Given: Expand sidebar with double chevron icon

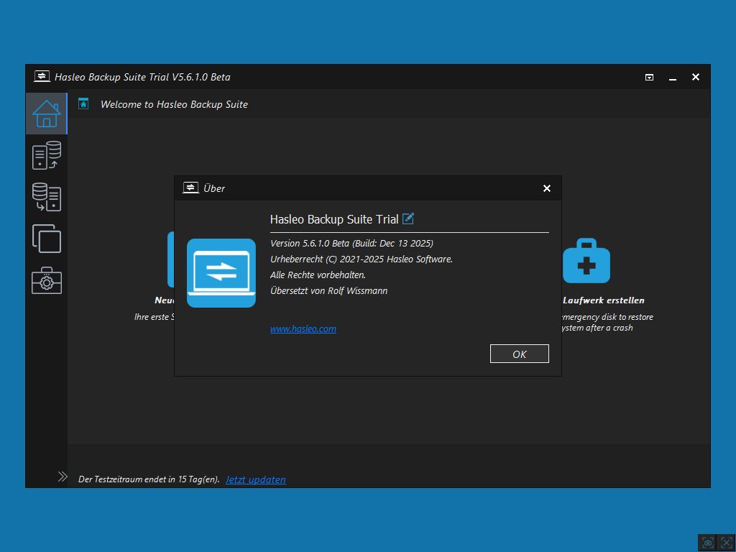Looking at the screenshot, I should click(x=63, y=477).
